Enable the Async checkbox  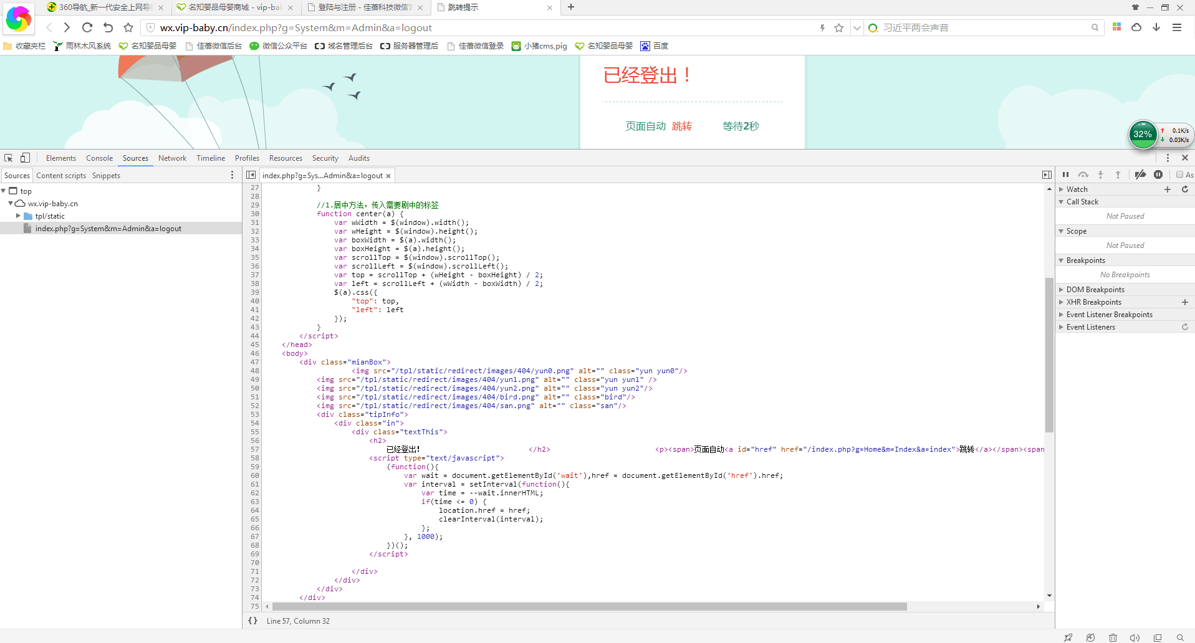(x=1179, y=175)
